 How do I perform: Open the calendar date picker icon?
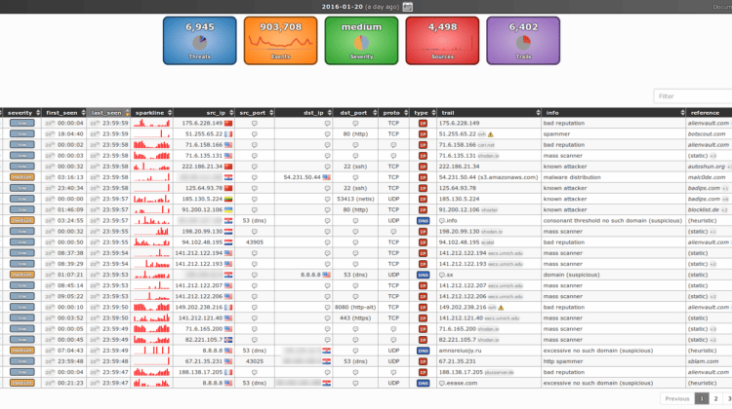click(408, 7)
